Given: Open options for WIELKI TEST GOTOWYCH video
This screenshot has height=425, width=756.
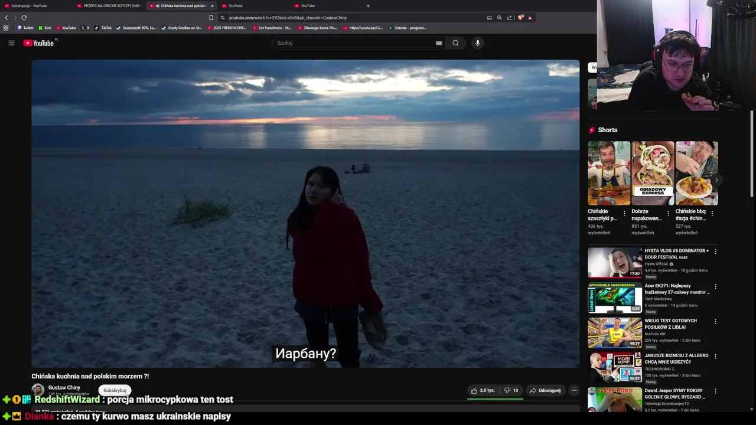Looking at the screenshot, I should pos(715,322).
